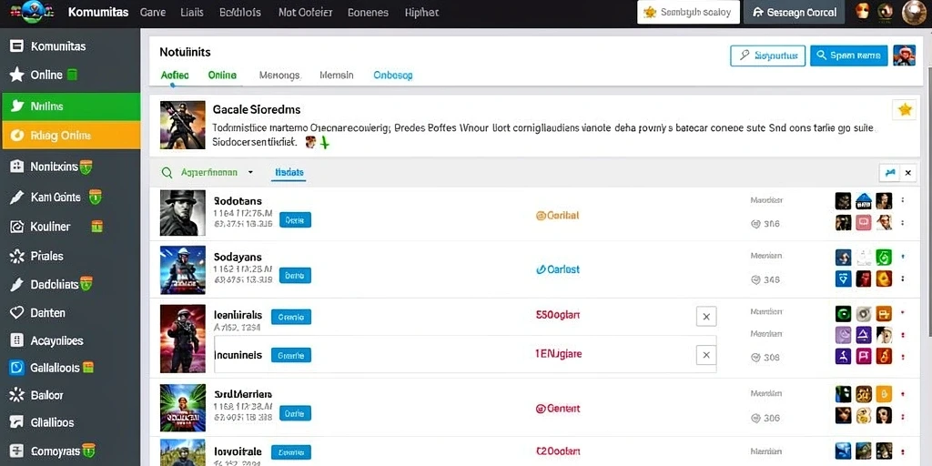The image size is (932, 466).
Task: Open the more options dots in Sodotans row
Action: pos(903,200)
